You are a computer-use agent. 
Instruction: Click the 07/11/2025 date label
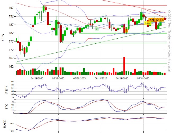143,79
